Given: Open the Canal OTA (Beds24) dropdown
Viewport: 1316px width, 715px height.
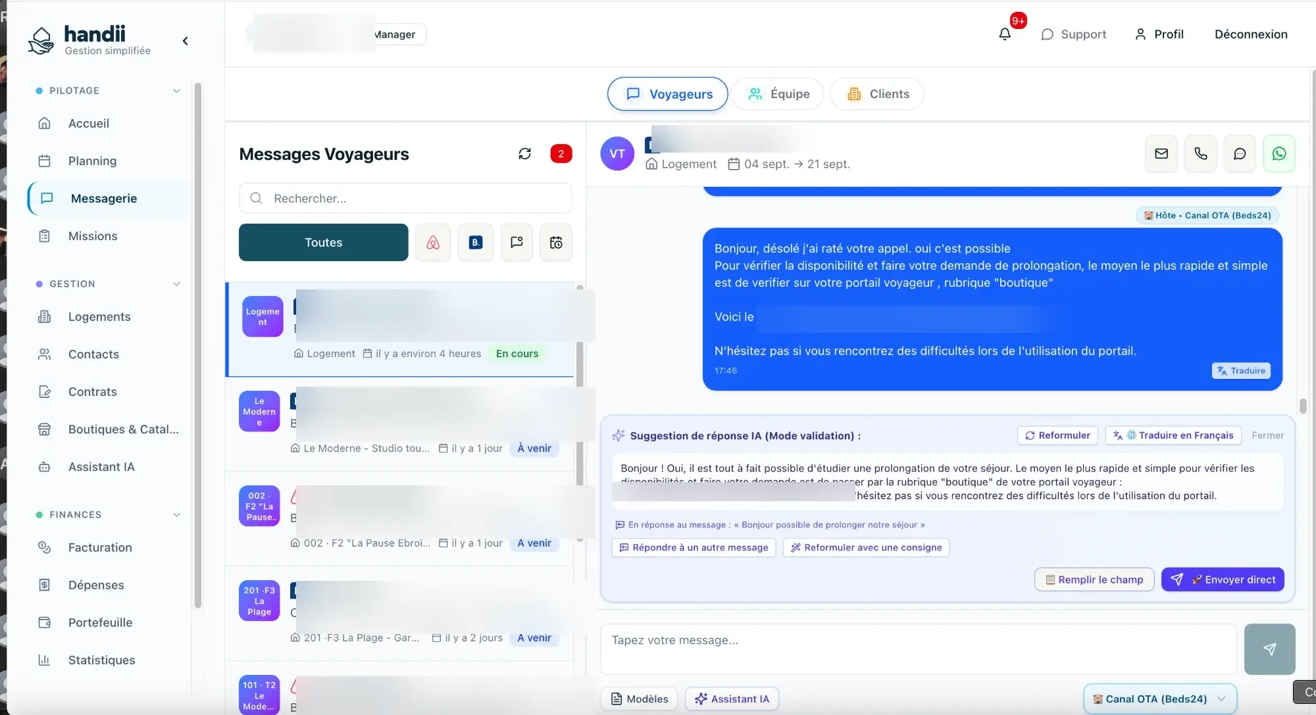Looking at the screenshot, I should coord(1160,699).
